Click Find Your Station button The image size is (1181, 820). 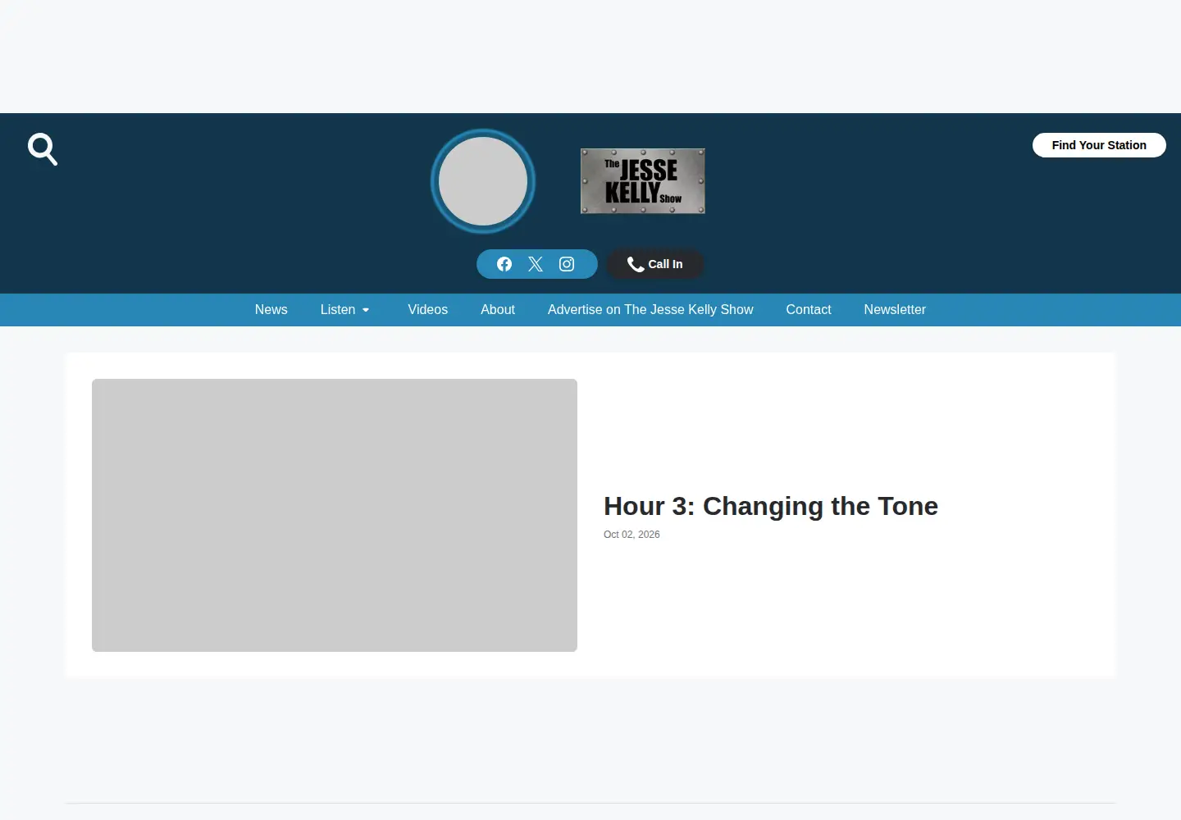click(x=1099, y=145)
